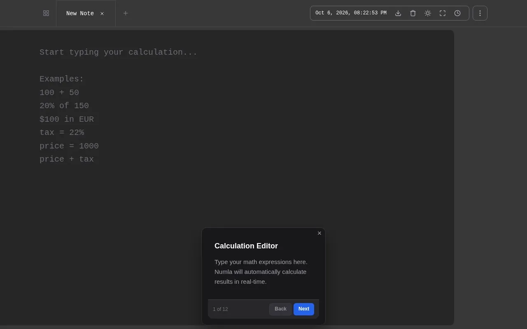Open the three-dot more options menu
The image size is (527, 329).
click(480, 13)
